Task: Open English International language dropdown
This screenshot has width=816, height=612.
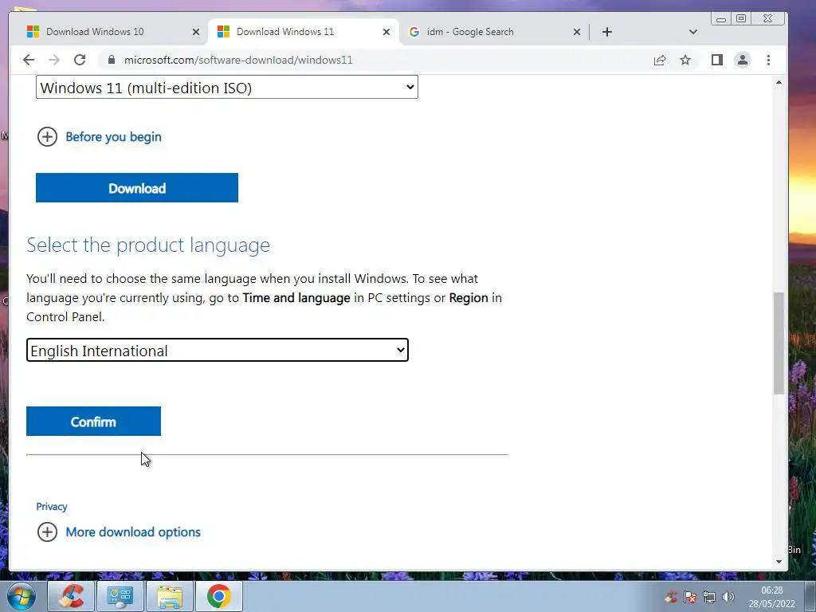Action: 218,351
